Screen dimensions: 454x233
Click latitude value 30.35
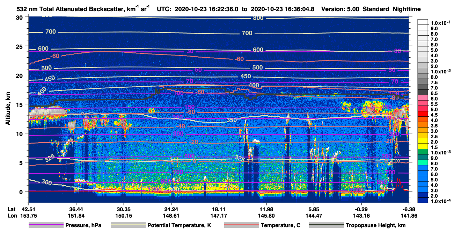[x=123, y=209]
